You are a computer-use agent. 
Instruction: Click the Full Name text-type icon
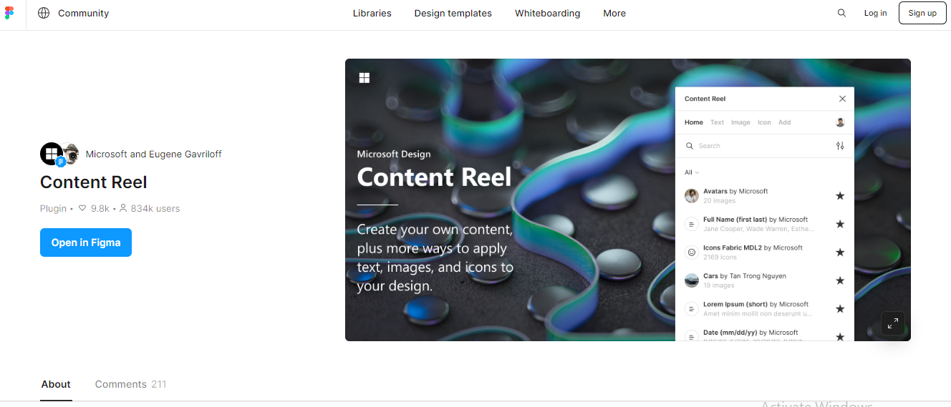point(692,224)
